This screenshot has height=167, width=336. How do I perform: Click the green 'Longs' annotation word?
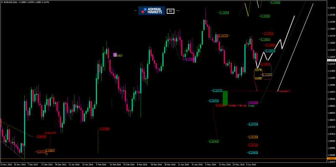[251, 106]
